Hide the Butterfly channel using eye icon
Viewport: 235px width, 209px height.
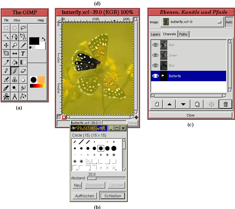[155, 76]
